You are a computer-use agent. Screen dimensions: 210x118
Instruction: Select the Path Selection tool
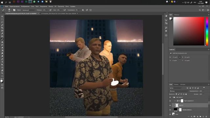click(x=2, y=65)
